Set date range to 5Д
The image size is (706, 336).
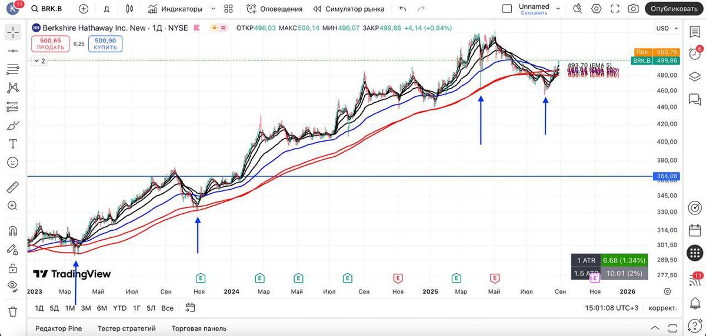54,308
